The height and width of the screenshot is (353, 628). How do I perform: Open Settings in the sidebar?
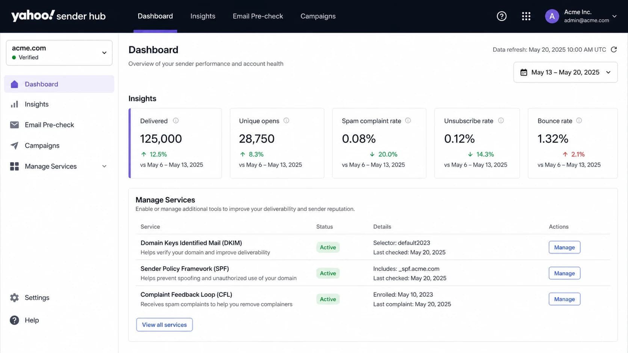59,297
